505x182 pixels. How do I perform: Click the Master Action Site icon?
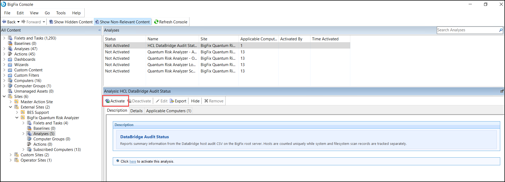click(16, 102)
